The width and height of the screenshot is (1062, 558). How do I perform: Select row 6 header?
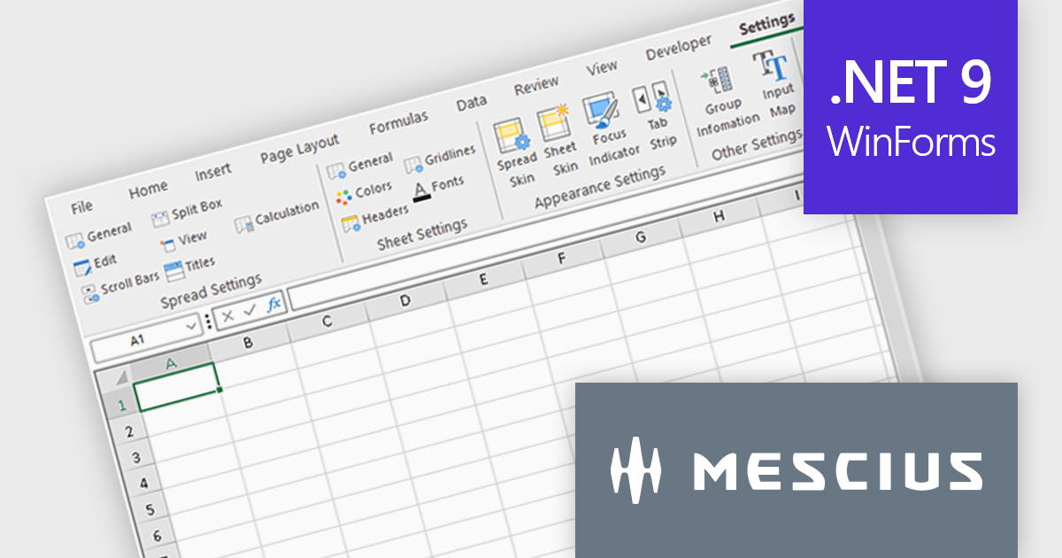point(156,536)
